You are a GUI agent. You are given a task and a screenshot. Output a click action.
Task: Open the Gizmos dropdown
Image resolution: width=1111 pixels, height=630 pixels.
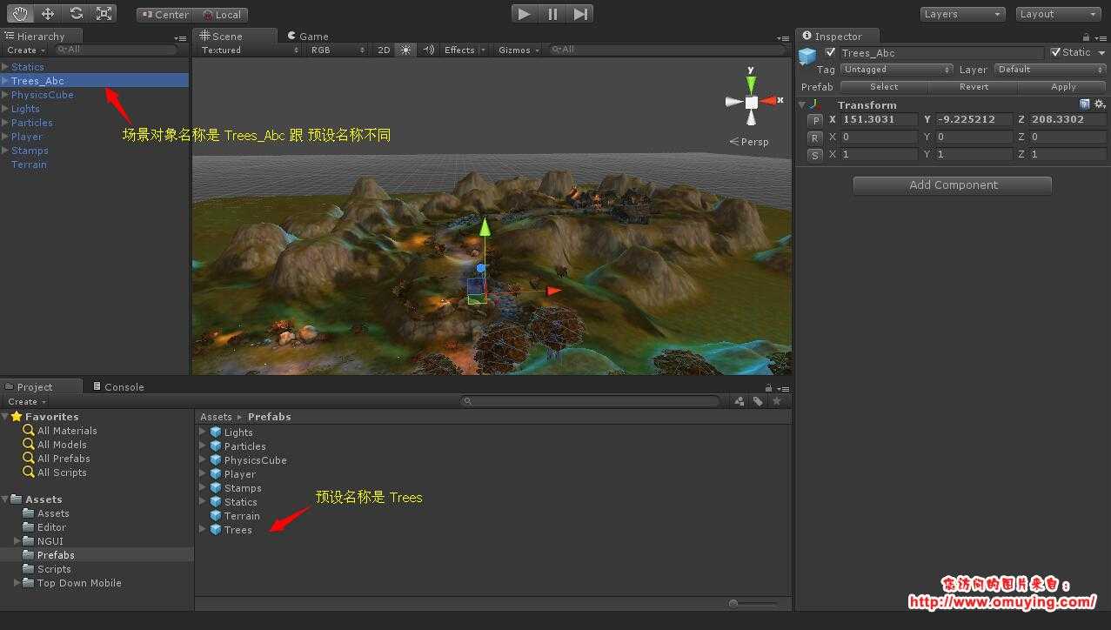coord(519,50)
